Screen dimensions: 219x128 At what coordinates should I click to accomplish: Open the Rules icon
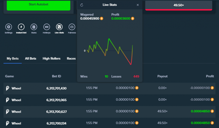tap(34, 27)
